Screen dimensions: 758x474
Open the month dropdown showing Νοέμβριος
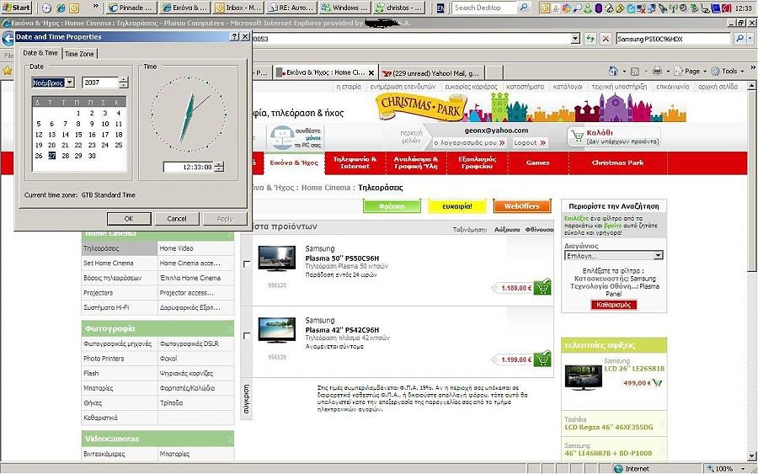tap(70, 83)
